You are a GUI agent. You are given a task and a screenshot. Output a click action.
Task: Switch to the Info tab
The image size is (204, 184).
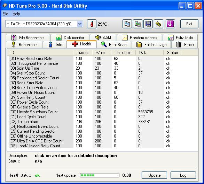click(55, 45)
